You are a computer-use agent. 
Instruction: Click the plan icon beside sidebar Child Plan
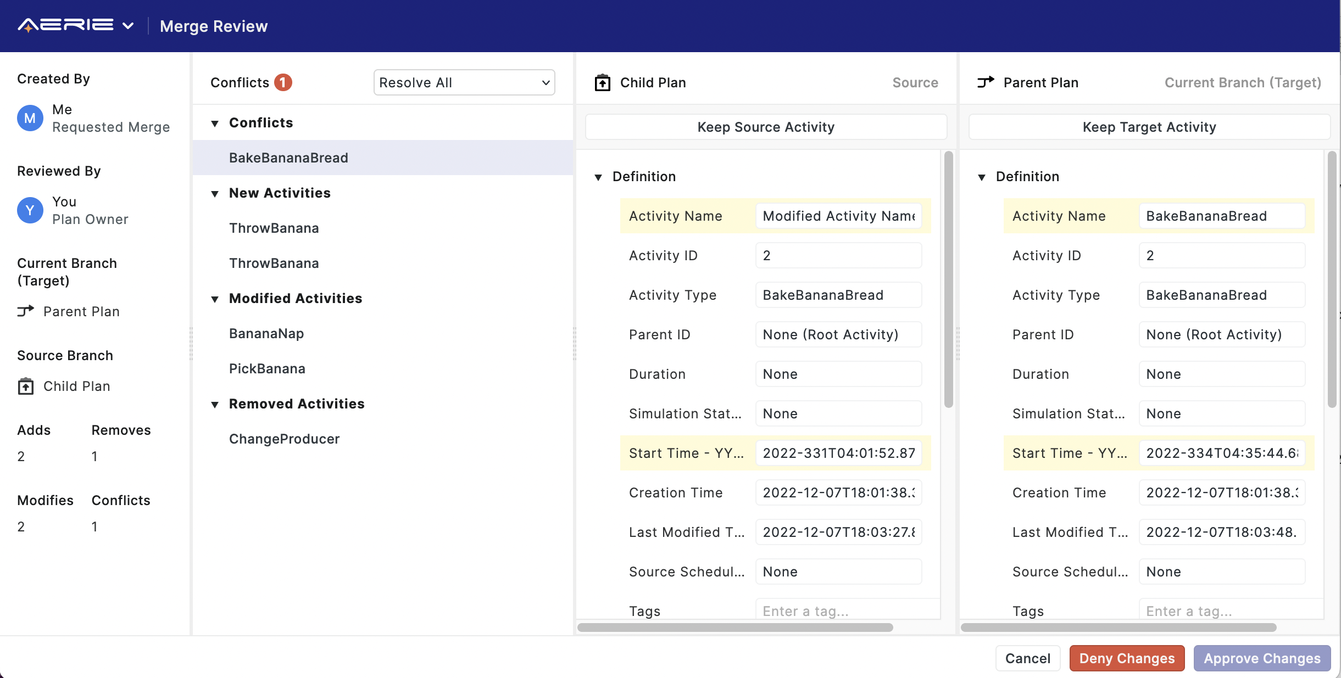point(25,386)
